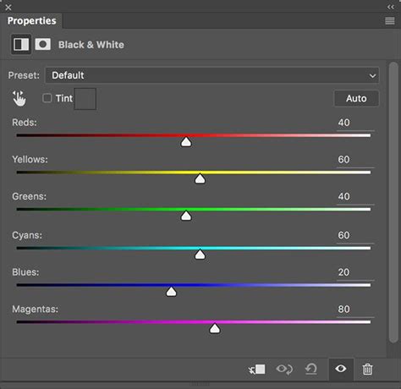Open the Preset dropdown showing Default
This screenshot has height=389, width=401.
click(x=212, y=75)
